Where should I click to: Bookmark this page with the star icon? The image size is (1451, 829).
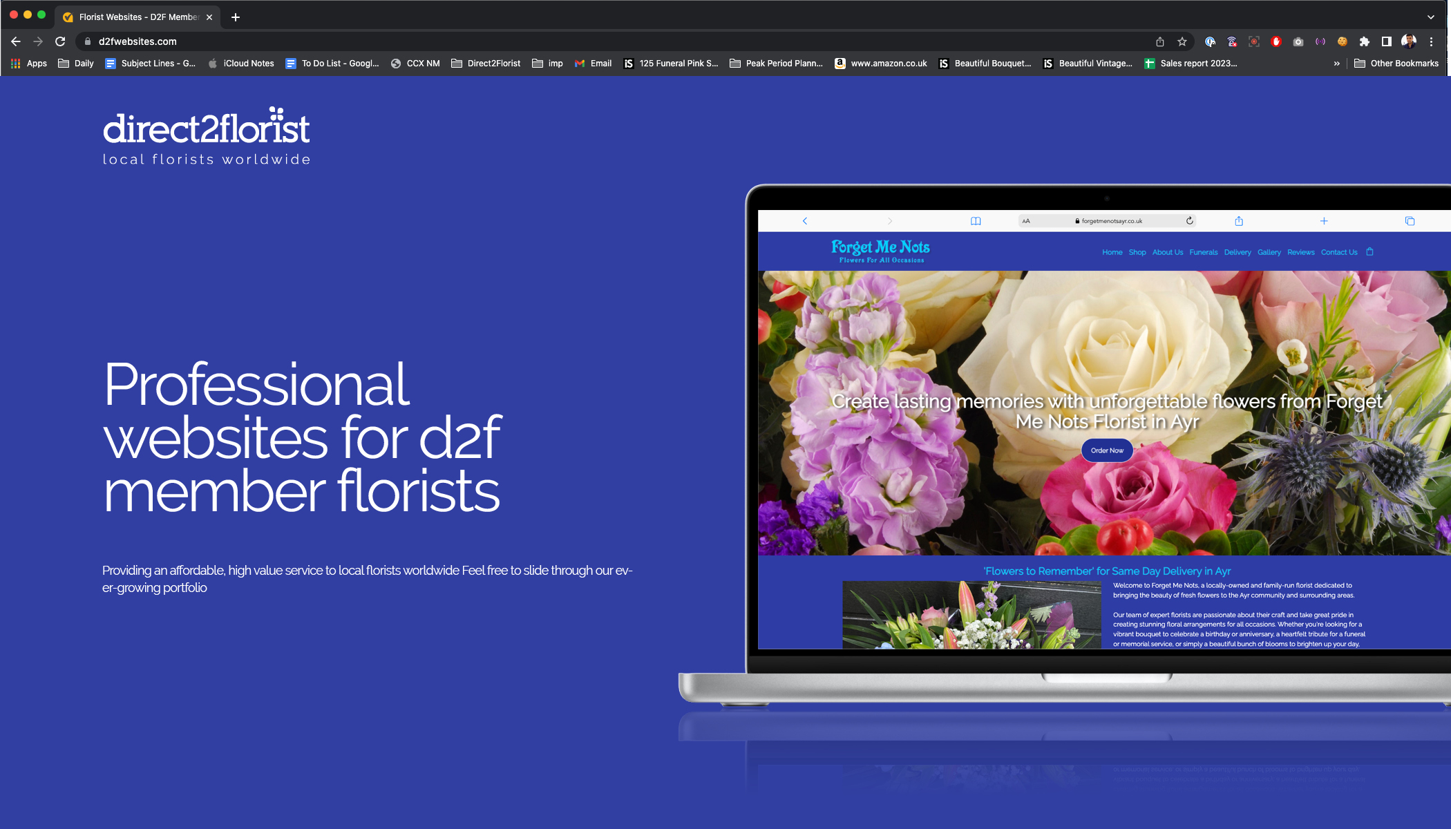click(1182, 41)
